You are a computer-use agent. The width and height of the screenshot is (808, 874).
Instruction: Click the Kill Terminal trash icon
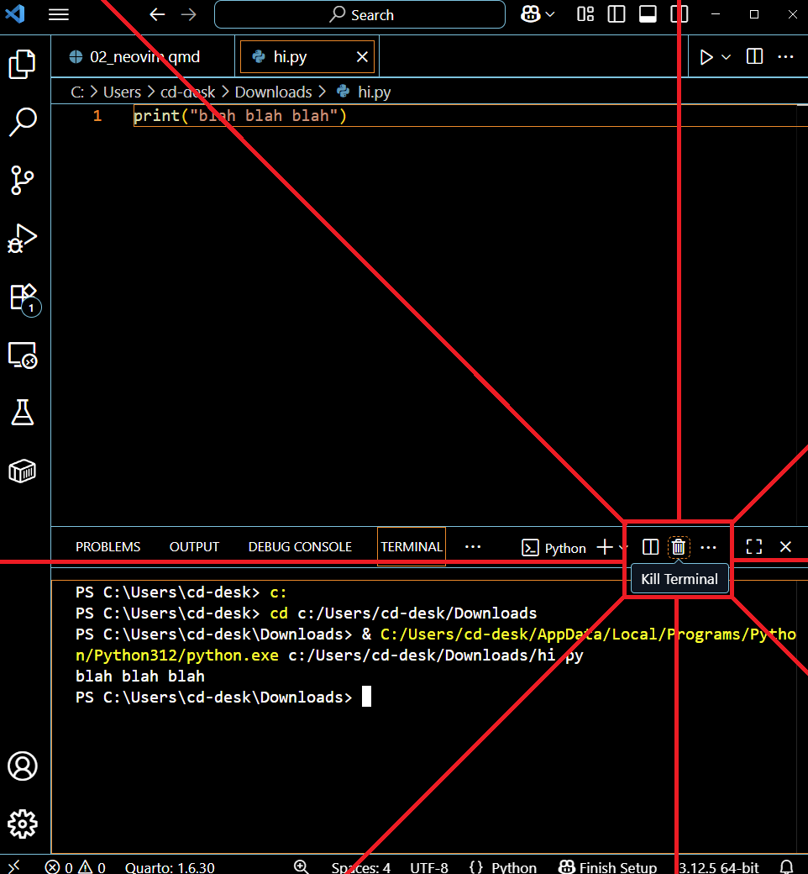pos(679,547)
